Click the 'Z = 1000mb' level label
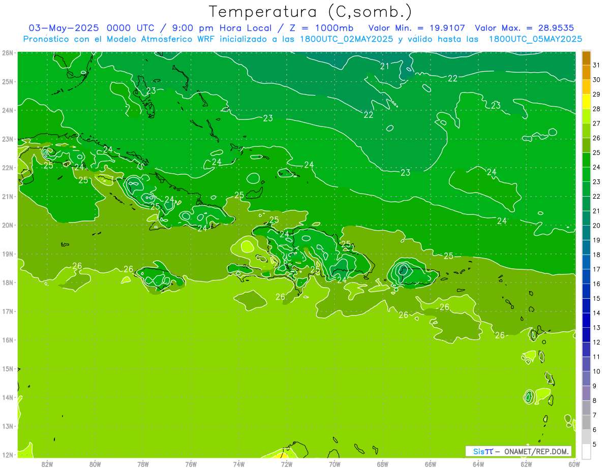This screenshot has height=471, width=610. 321,28
